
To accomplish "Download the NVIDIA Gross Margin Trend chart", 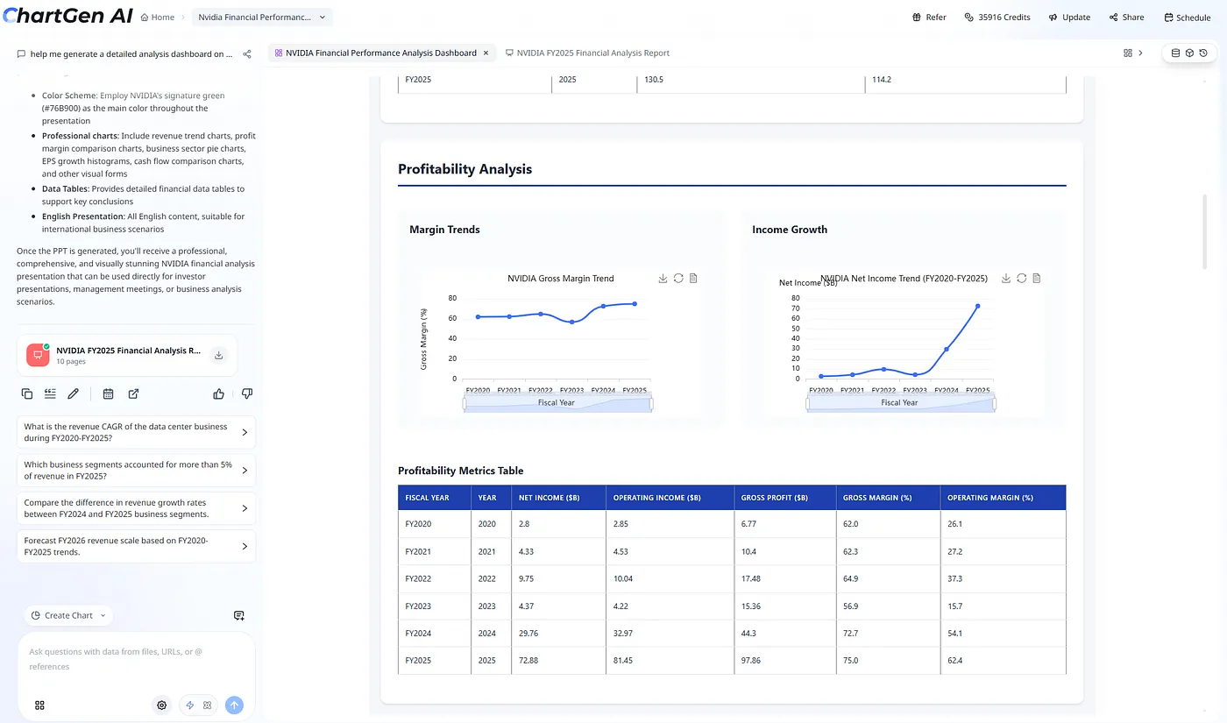I will click(x=663, y=279).
